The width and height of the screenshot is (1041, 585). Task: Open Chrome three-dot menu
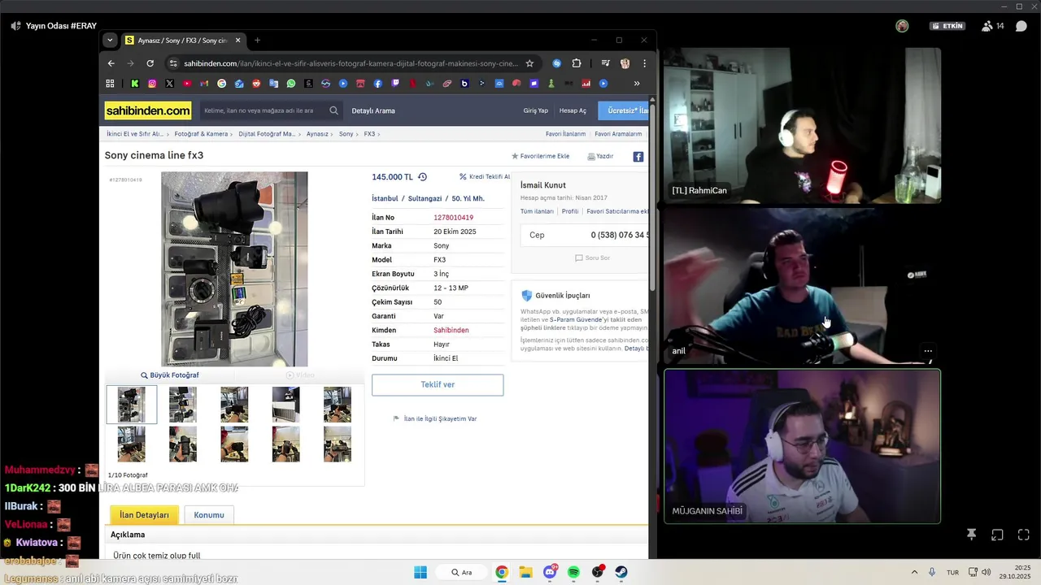pos(644,63)
